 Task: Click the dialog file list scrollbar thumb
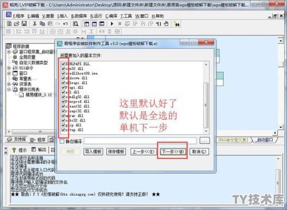pos(206,105)
